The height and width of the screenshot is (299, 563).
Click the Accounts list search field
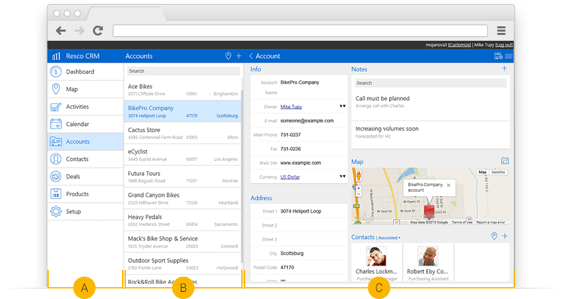pos(183,71)
